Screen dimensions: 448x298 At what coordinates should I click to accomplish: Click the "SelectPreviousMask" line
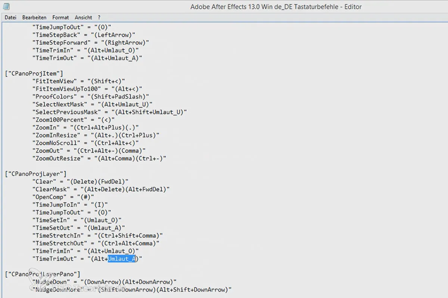tap(109, 112)
